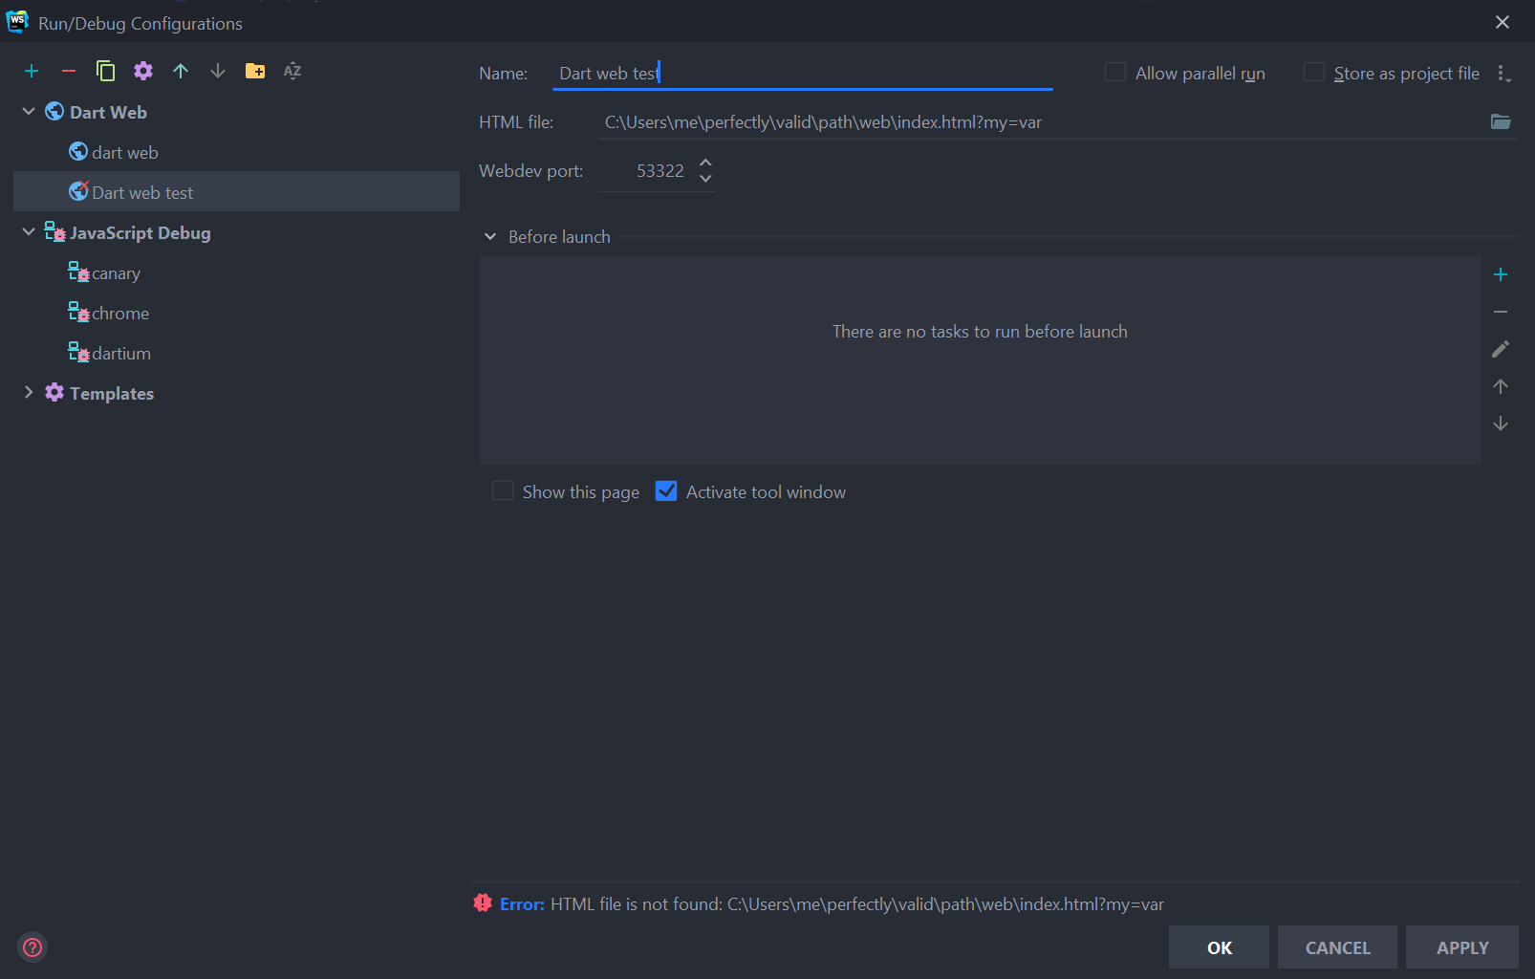This screenshot has height=979, width=1535.
Task: Move configuration down in the list
Action: coord(218,71)
